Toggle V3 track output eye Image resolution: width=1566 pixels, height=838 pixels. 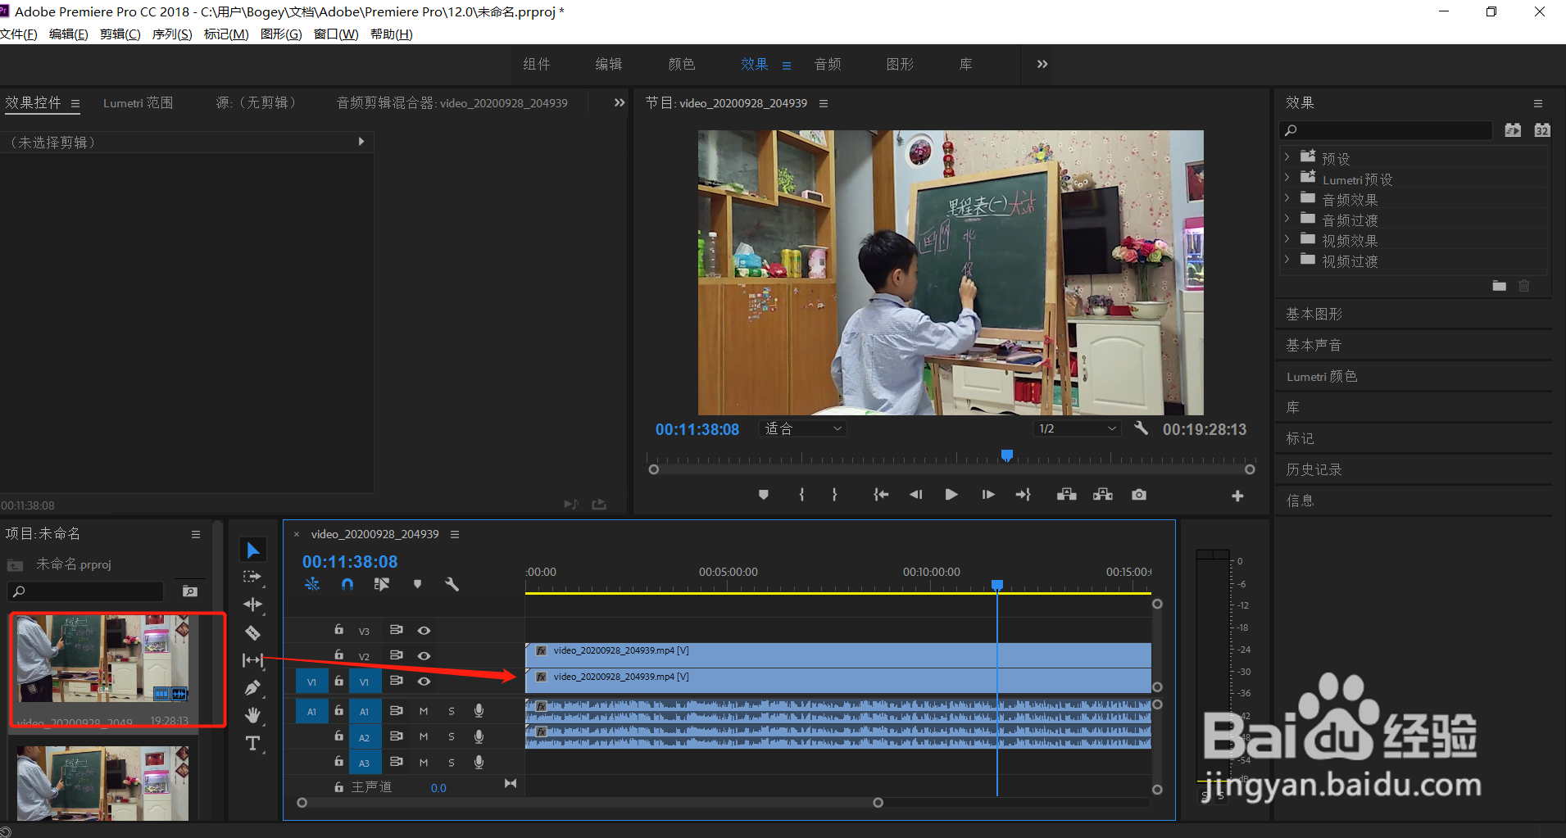pos(424,631)
